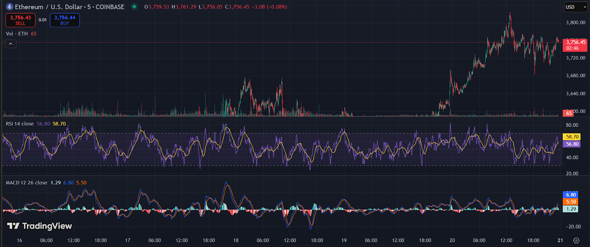
Task: Click the high price value H3,761.29
Action: click(184, 7)
